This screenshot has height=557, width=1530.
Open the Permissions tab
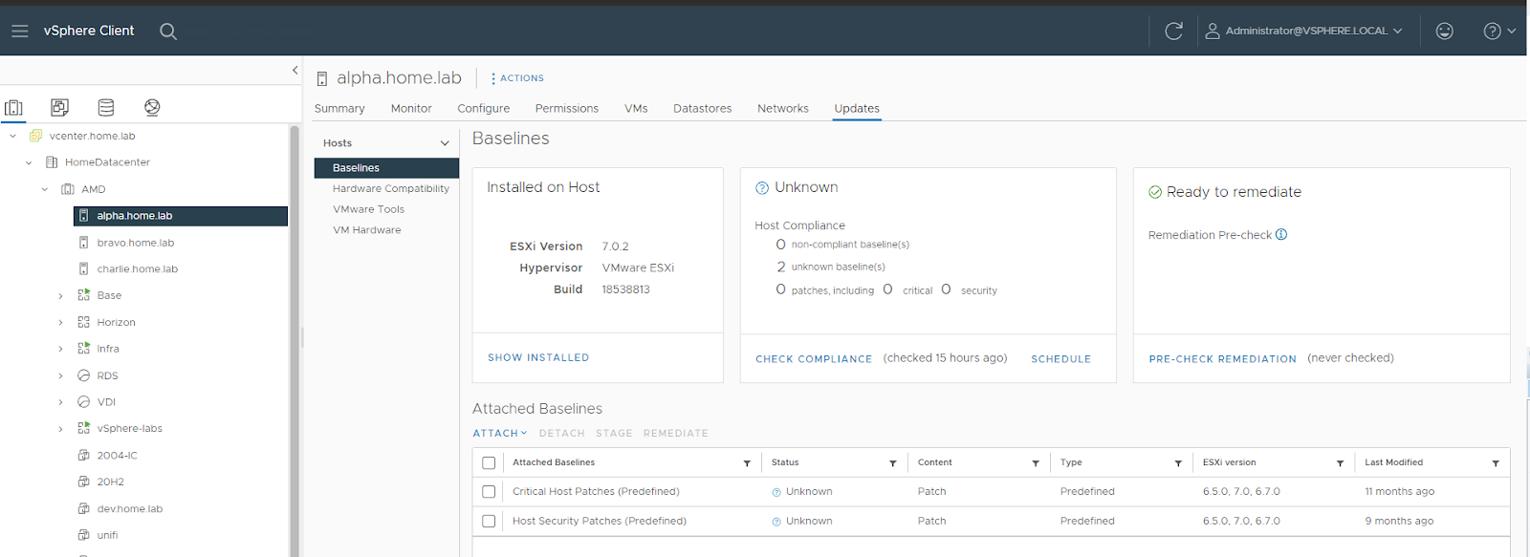pos(567,108)
